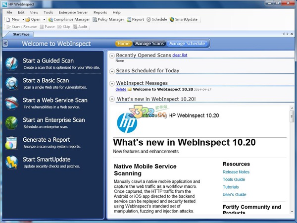The image size is (297, 223).
Task: Click delete link for welcome message
Action: click(121, 89)
